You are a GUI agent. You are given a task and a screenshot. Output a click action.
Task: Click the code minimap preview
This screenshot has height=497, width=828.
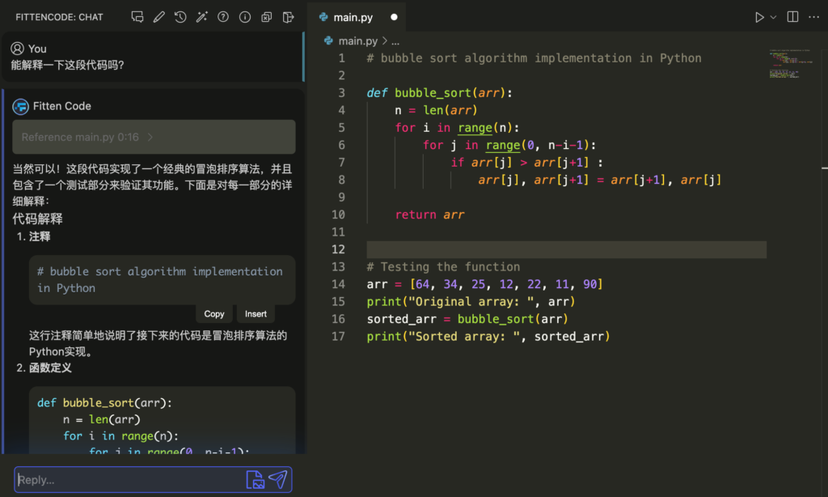(x=783, y=65)
